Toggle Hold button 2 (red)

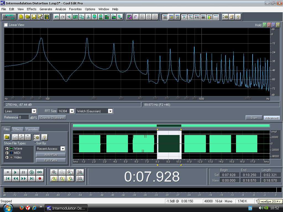pos(269,25)
